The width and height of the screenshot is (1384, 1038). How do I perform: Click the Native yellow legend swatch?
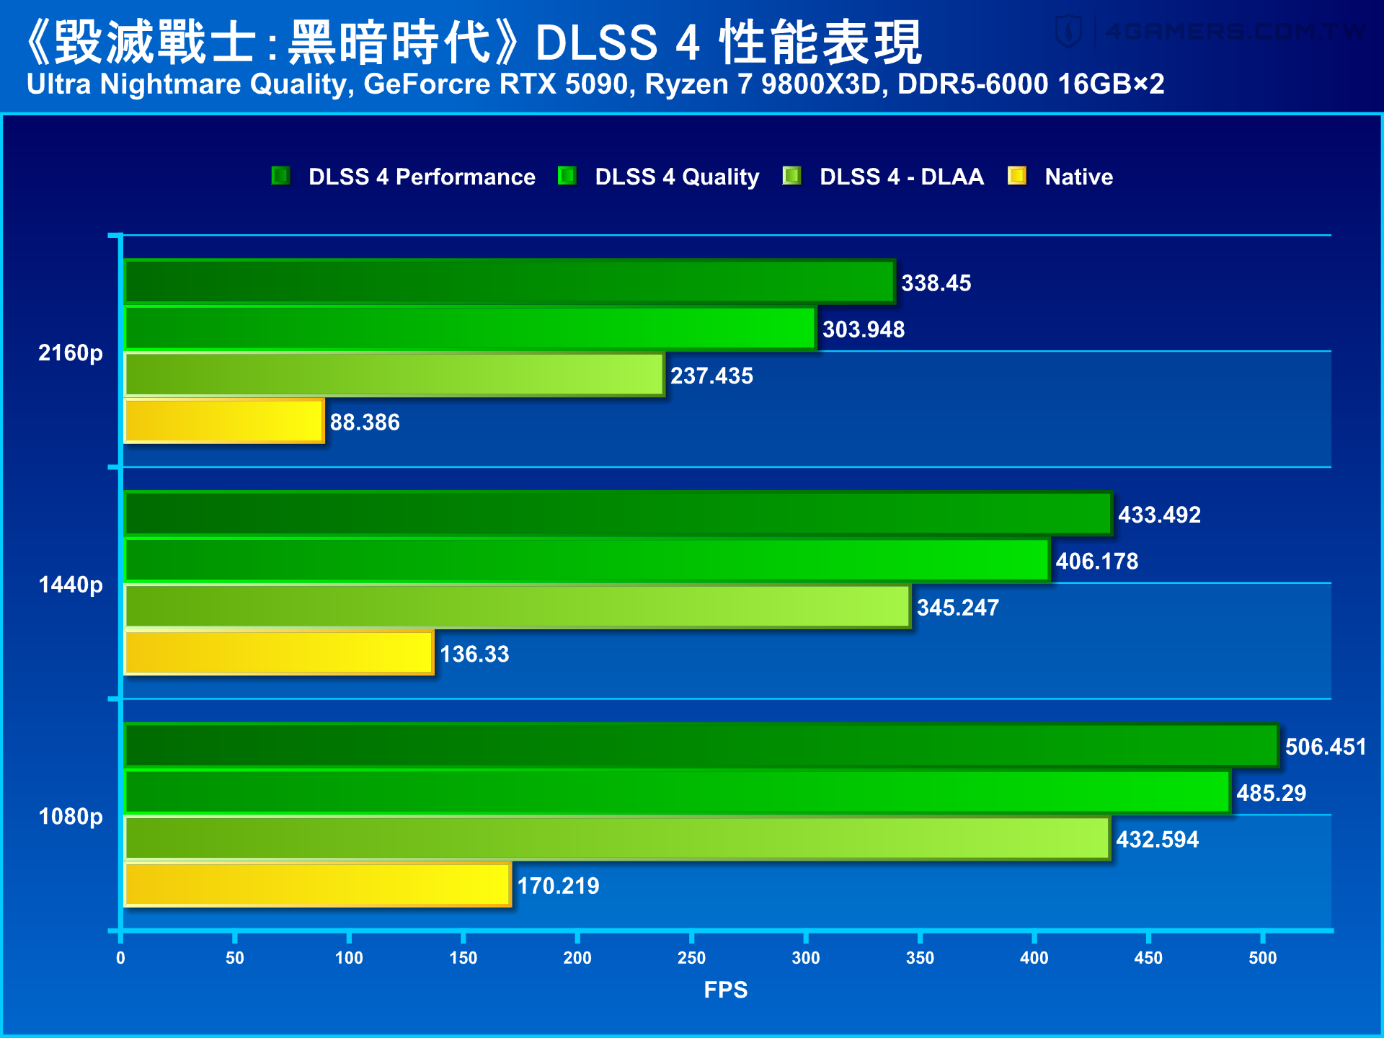tap(1016, 176)
